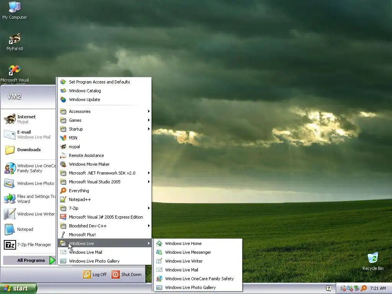The height and width of the screenshot is (294, 392).
Task: Expand the Startup submenu arrow
Action: pos(149,129)
